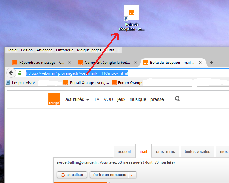Click the serge.ballini@orange.fr address text
The height and width of the screenshot is (183, 229).
tap(77, 162)
